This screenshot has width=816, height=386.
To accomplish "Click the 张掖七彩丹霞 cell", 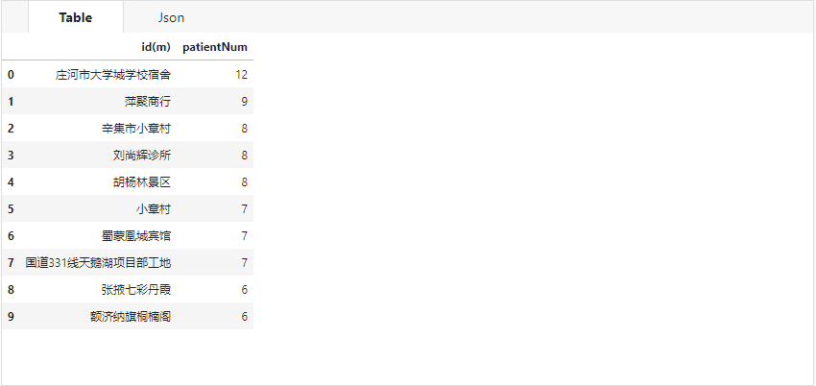I will point(136,289).
